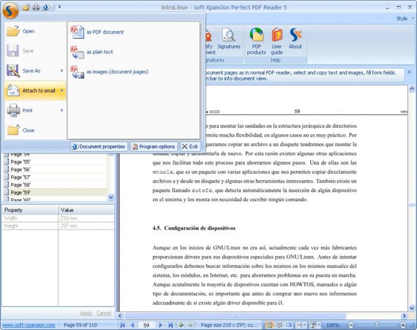The image size is (417, 330).
Task: Open www.soft-xpansion.com link
Action: click(x=29, y=325)
